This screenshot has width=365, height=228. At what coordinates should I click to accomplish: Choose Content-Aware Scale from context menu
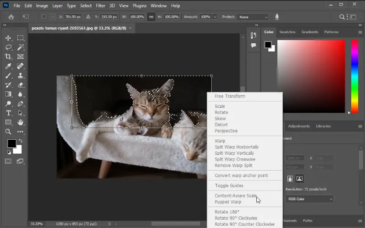[x=235, y=196]
